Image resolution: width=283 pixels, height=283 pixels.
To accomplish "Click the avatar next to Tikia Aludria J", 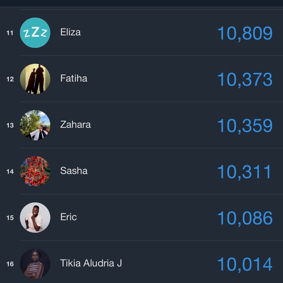I will 35,264.
